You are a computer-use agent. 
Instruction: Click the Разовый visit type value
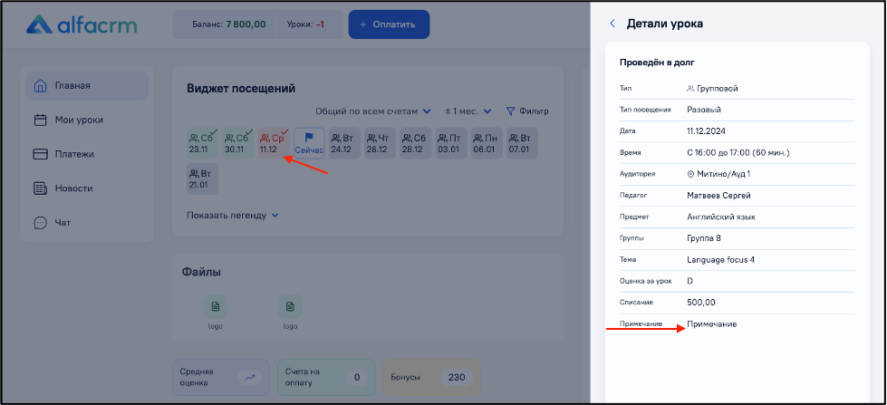704,110
